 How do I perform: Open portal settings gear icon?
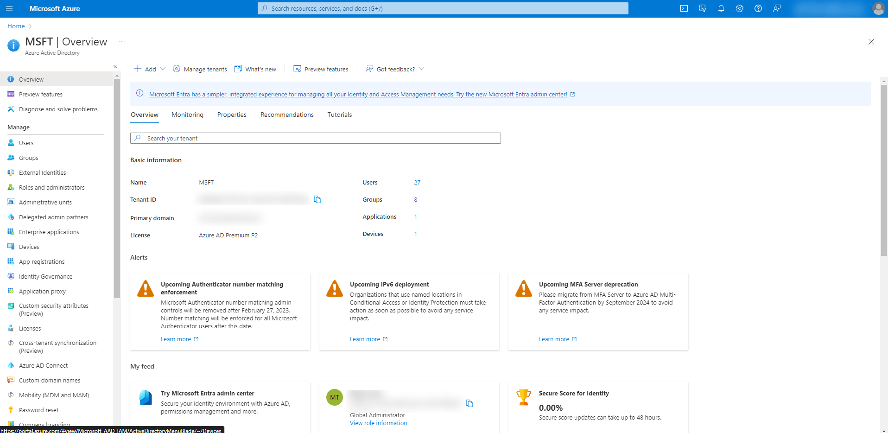[x=739, y=8]
